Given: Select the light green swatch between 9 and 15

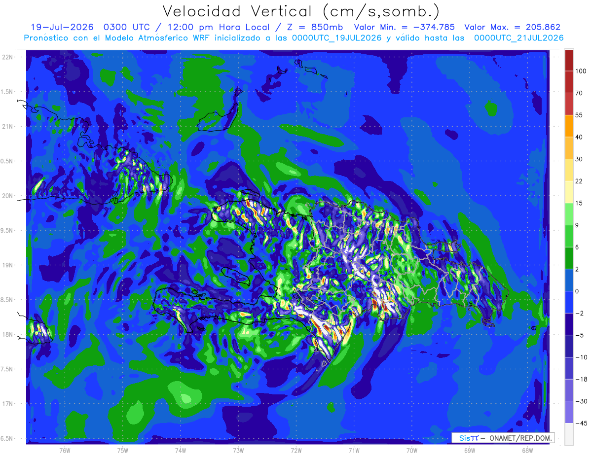Looking at the screenshot, I should click(569, 213).
